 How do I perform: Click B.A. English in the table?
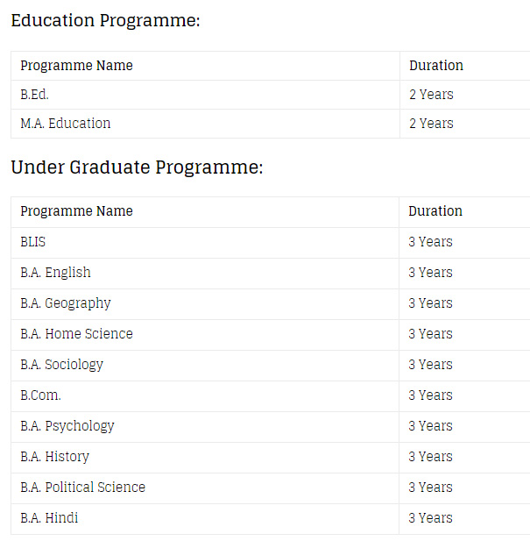tap(55, 273)
